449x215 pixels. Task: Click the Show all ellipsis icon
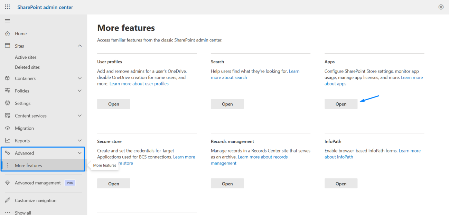coord(7,213)
